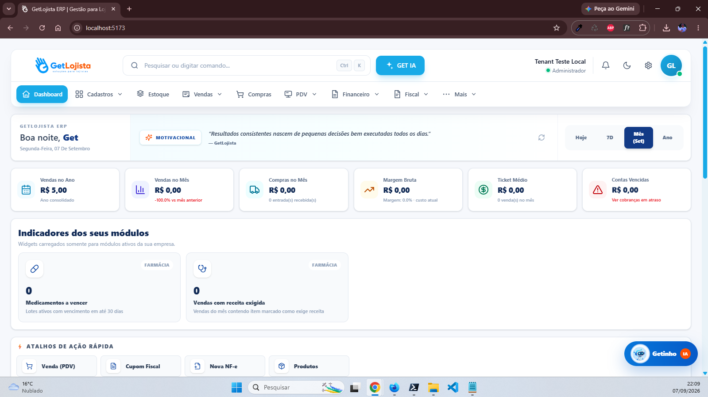Expand the Fiscal dropdown menu
The width and height of the screenshot is (708, 397).
click(411, 94)
